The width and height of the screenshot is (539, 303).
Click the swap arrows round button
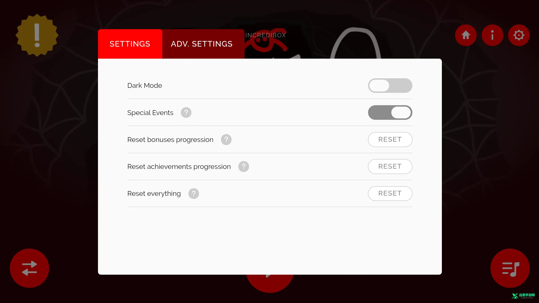pyautogui.click(x=29, y=268)
